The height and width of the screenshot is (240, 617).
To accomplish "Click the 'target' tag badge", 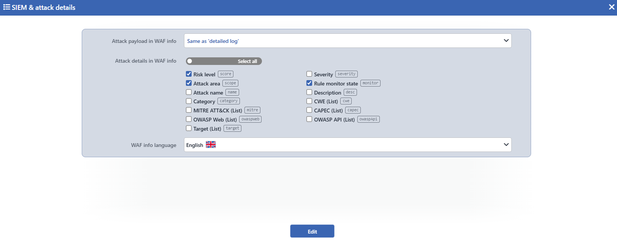I will pyautogui.click(x=233, y=128).
